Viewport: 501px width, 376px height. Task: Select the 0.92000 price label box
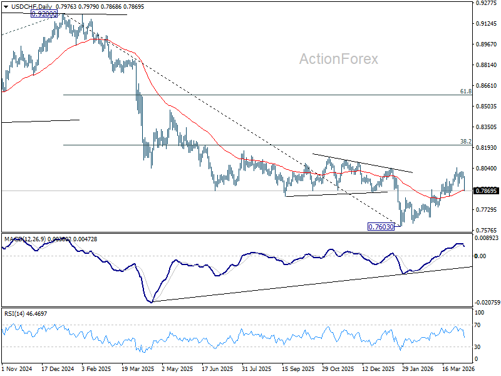pos(44,14)
